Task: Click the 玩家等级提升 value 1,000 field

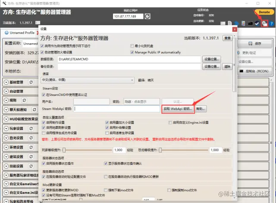Action: click(119, 150)
